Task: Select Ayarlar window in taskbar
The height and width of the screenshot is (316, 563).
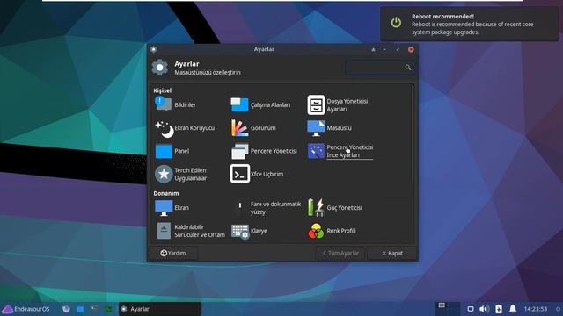Action: click(160, 309)
